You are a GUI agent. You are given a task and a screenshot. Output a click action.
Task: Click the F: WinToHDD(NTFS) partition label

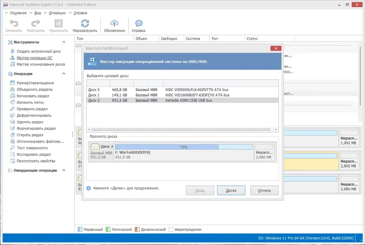click(133, 153)
